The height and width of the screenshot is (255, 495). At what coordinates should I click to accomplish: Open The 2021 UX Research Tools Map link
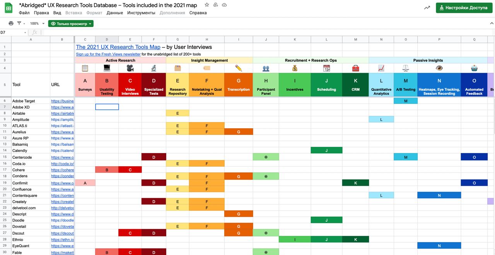[118, 47]
